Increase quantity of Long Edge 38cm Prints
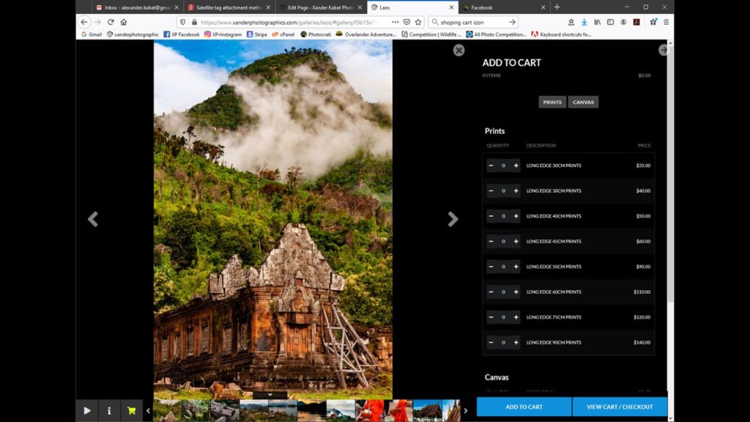The height and width of the screenshot is (422, 750). tap(516, 191)
